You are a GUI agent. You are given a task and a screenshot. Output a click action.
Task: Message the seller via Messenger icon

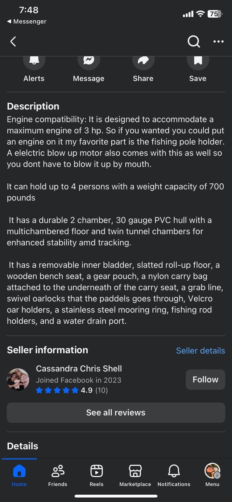click(x=89, y=62)
